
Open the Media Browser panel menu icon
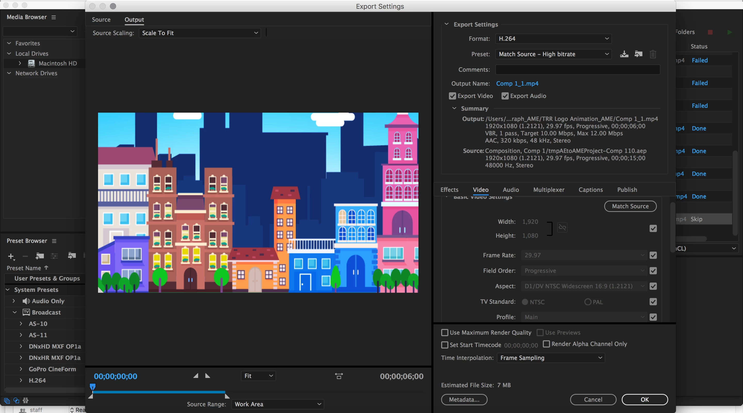pos(54,17)
